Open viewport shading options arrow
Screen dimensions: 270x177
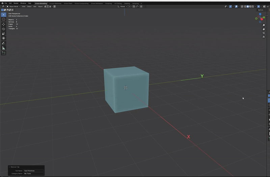click(x=255, y=6)
